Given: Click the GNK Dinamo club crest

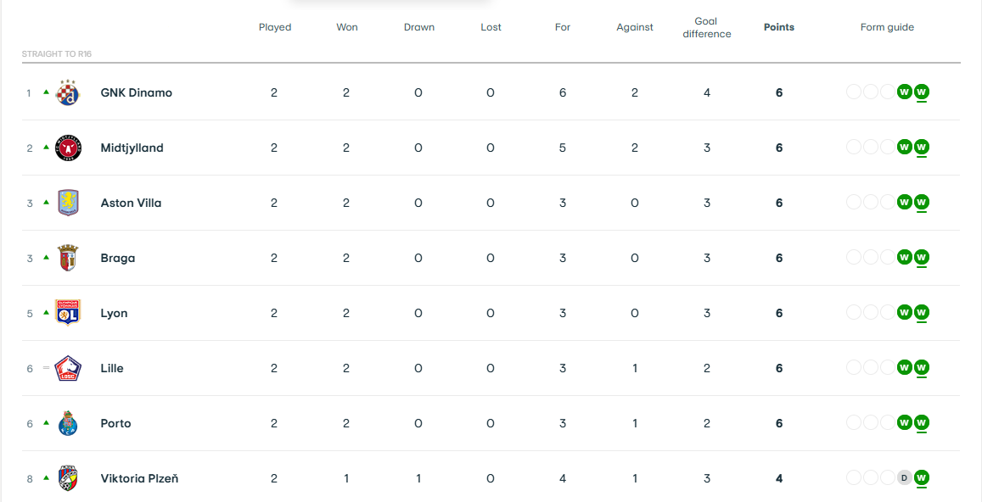Looking at the screenshot, I should tap(68, 92).
